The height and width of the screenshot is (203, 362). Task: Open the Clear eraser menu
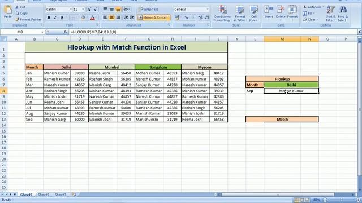click(x=311, y=20)
